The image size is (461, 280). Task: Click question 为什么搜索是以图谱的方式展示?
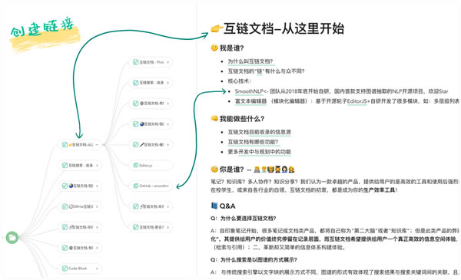pyautogui.click(x=254, y=260)
